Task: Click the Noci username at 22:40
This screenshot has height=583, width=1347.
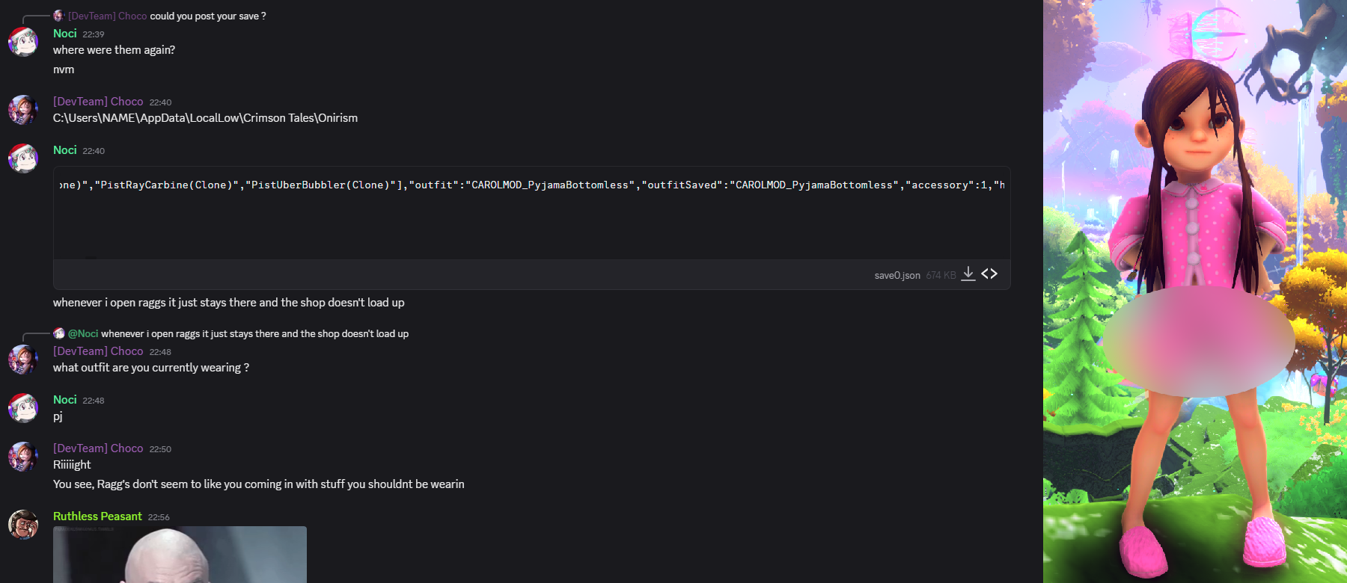Action: (x=65, y=150)
